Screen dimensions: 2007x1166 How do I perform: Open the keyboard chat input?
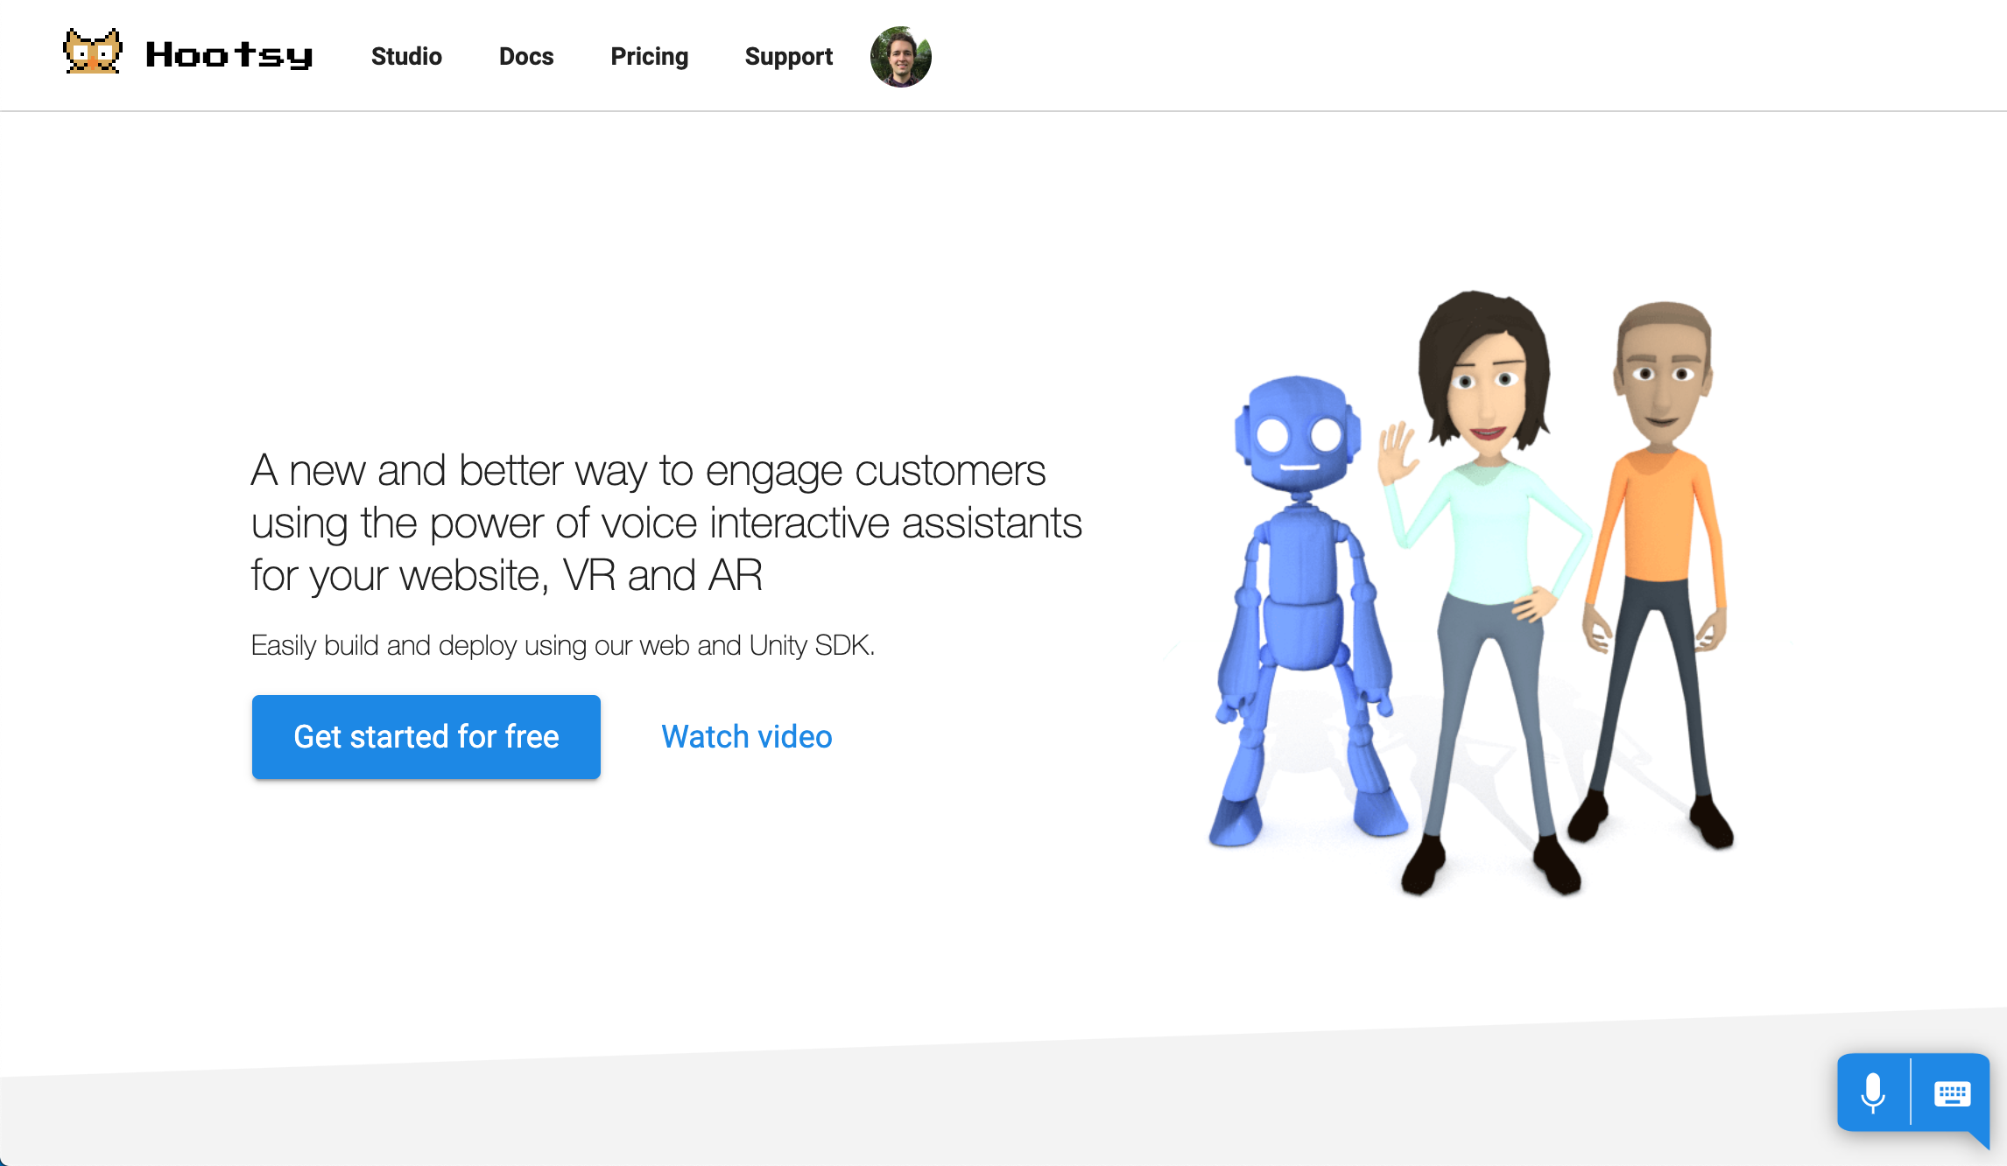pos(1952,1093)
